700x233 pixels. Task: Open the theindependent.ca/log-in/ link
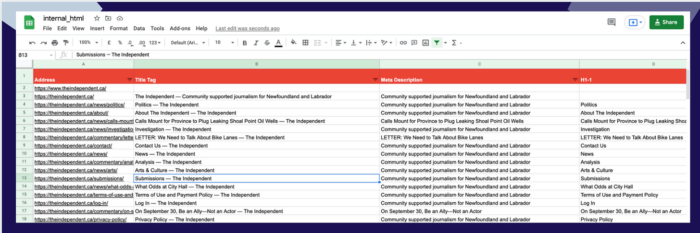click(71, 203)
